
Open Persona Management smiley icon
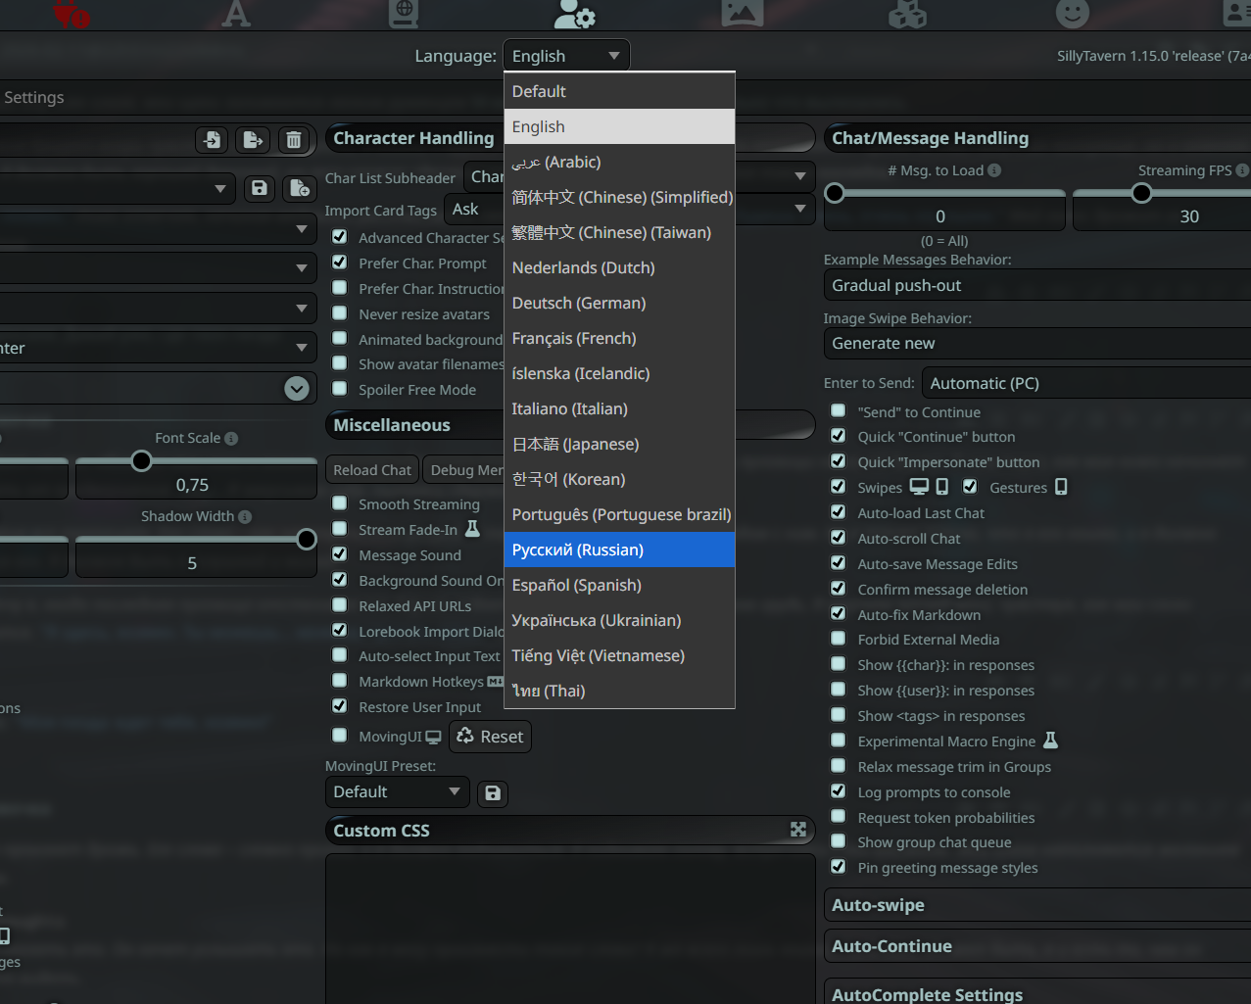(x=1073, y=14)
